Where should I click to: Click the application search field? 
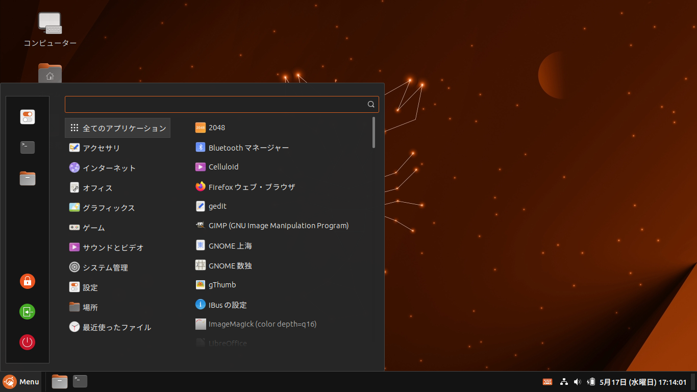221,104
